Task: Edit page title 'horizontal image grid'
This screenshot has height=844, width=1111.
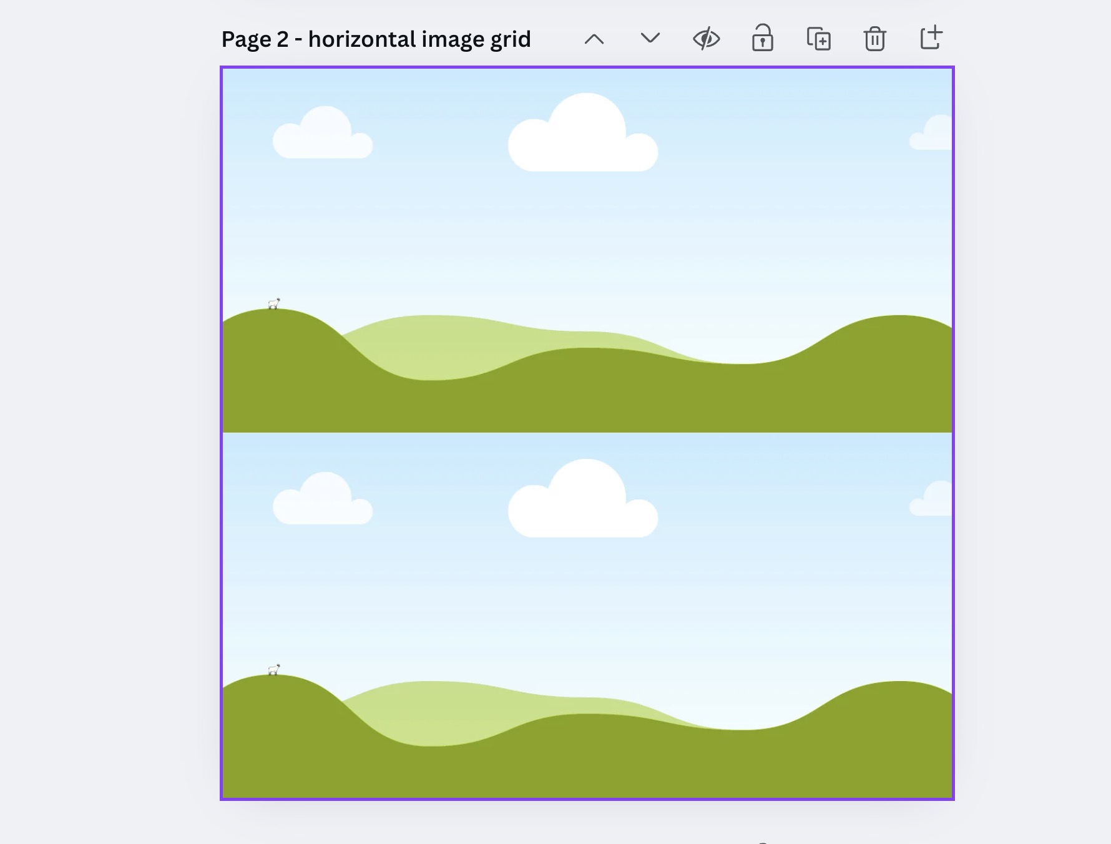Action: click(x=419, y=39)
